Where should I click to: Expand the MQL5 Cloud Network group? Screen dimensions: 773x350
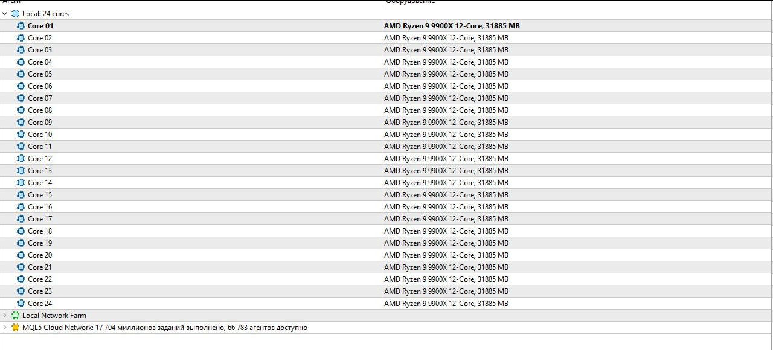(x=5, y=327)
